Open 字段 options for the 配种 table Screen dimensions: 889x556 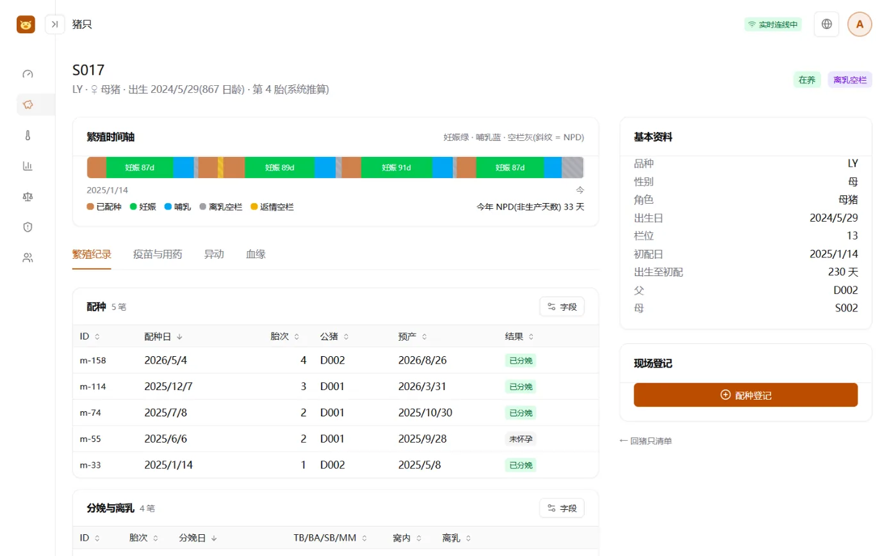(x=562, y=307)
